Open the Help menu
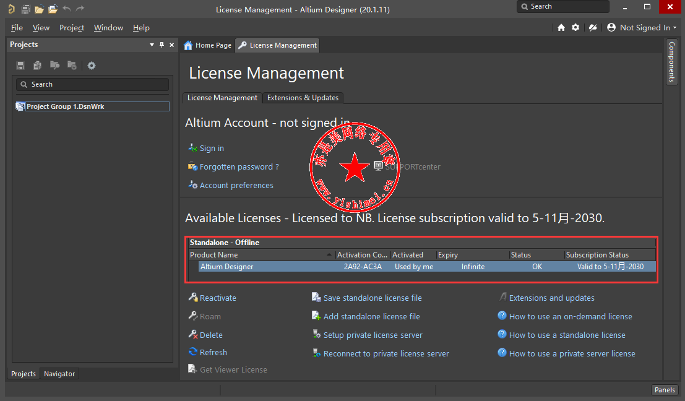 point(141,27)
